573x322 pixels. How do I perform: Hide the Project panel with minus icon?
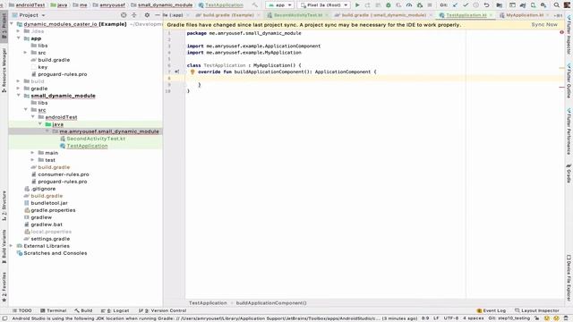pos(158,15)
